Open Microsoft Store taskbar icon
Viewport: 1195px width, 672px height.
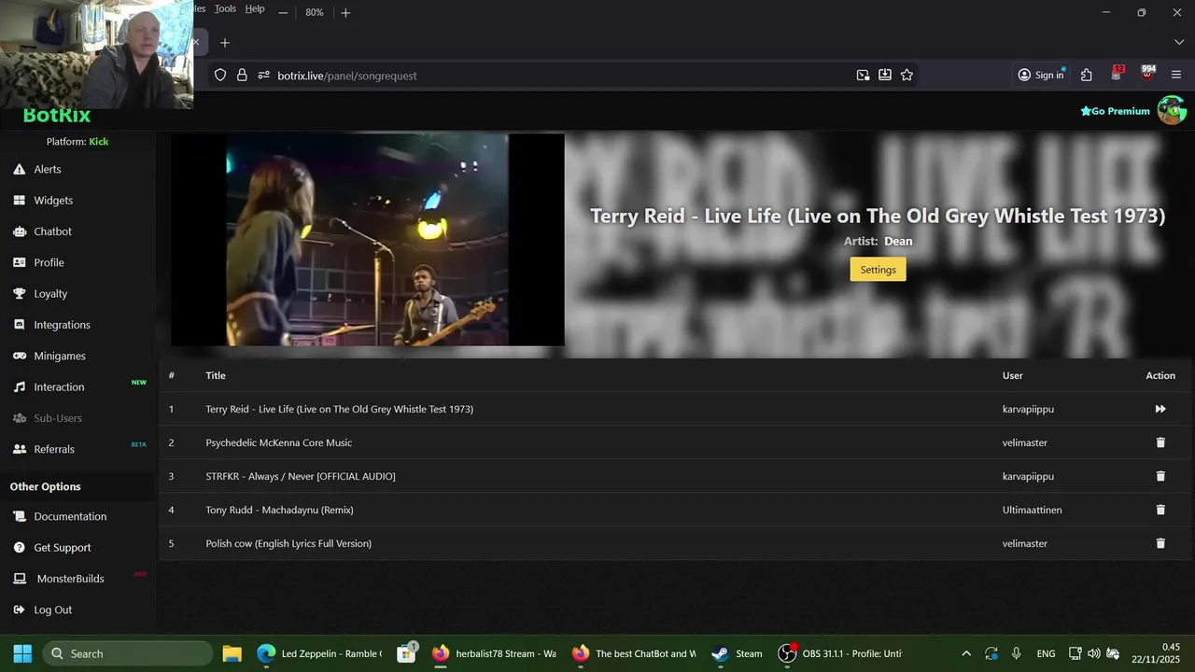(406, 653)
